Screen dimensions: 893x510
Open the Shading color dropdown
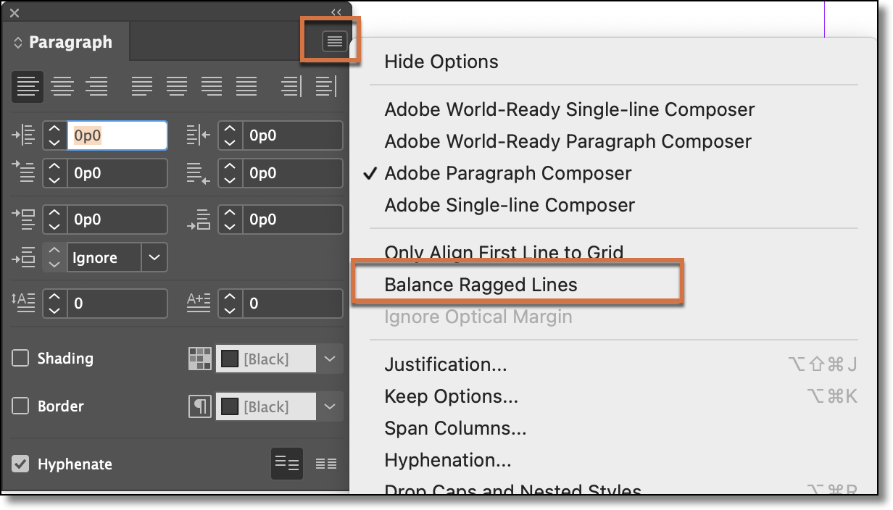point(331,358)
